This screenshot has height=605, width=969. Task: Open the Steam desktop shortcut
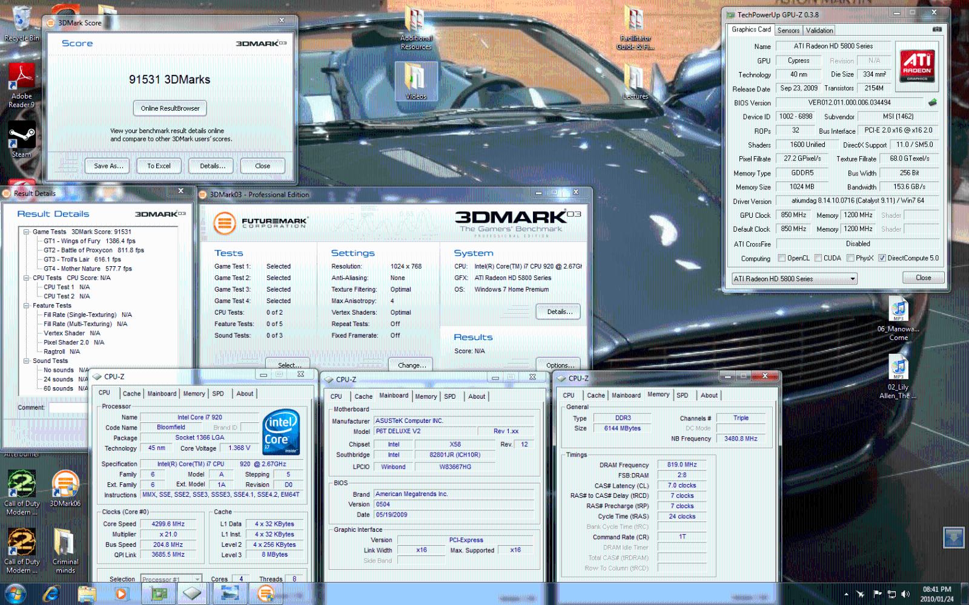pyautogui.click(x=21, y=140)
